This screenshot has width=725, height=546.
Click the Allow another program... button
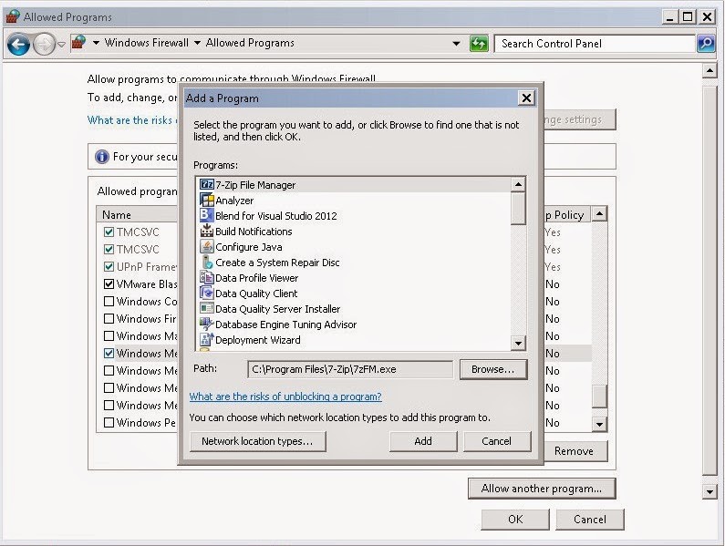pyautogui.click(x=542, y=489)
